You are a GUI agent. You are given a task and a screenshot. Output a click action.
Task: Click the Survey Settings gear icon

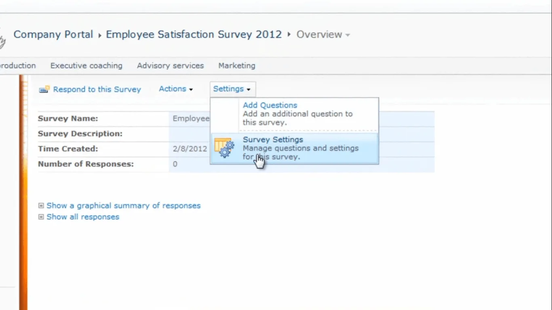pyautogui.click(x=224, y=148)
